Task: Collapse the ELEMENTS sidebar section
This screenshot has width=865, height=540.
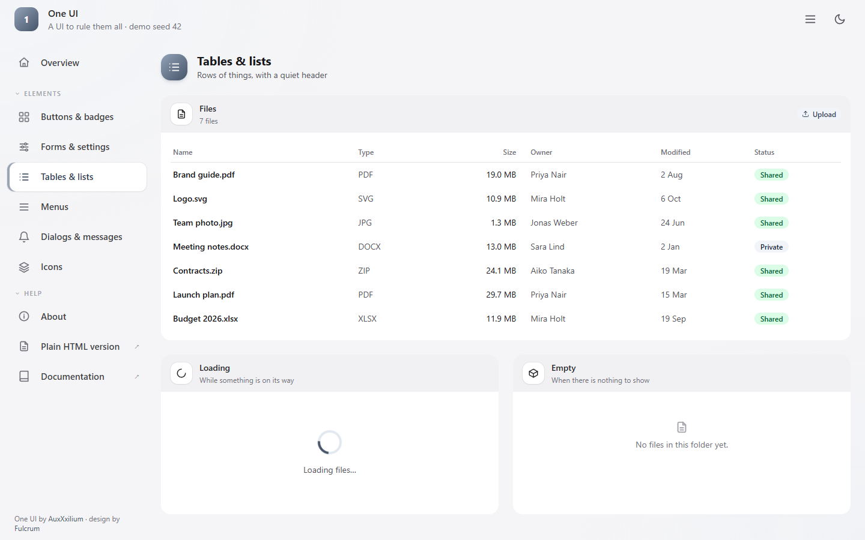Action: pyautogui.click(x=38, y=94)
